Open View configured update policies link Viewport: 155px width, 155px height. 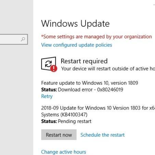pos(77,45)
